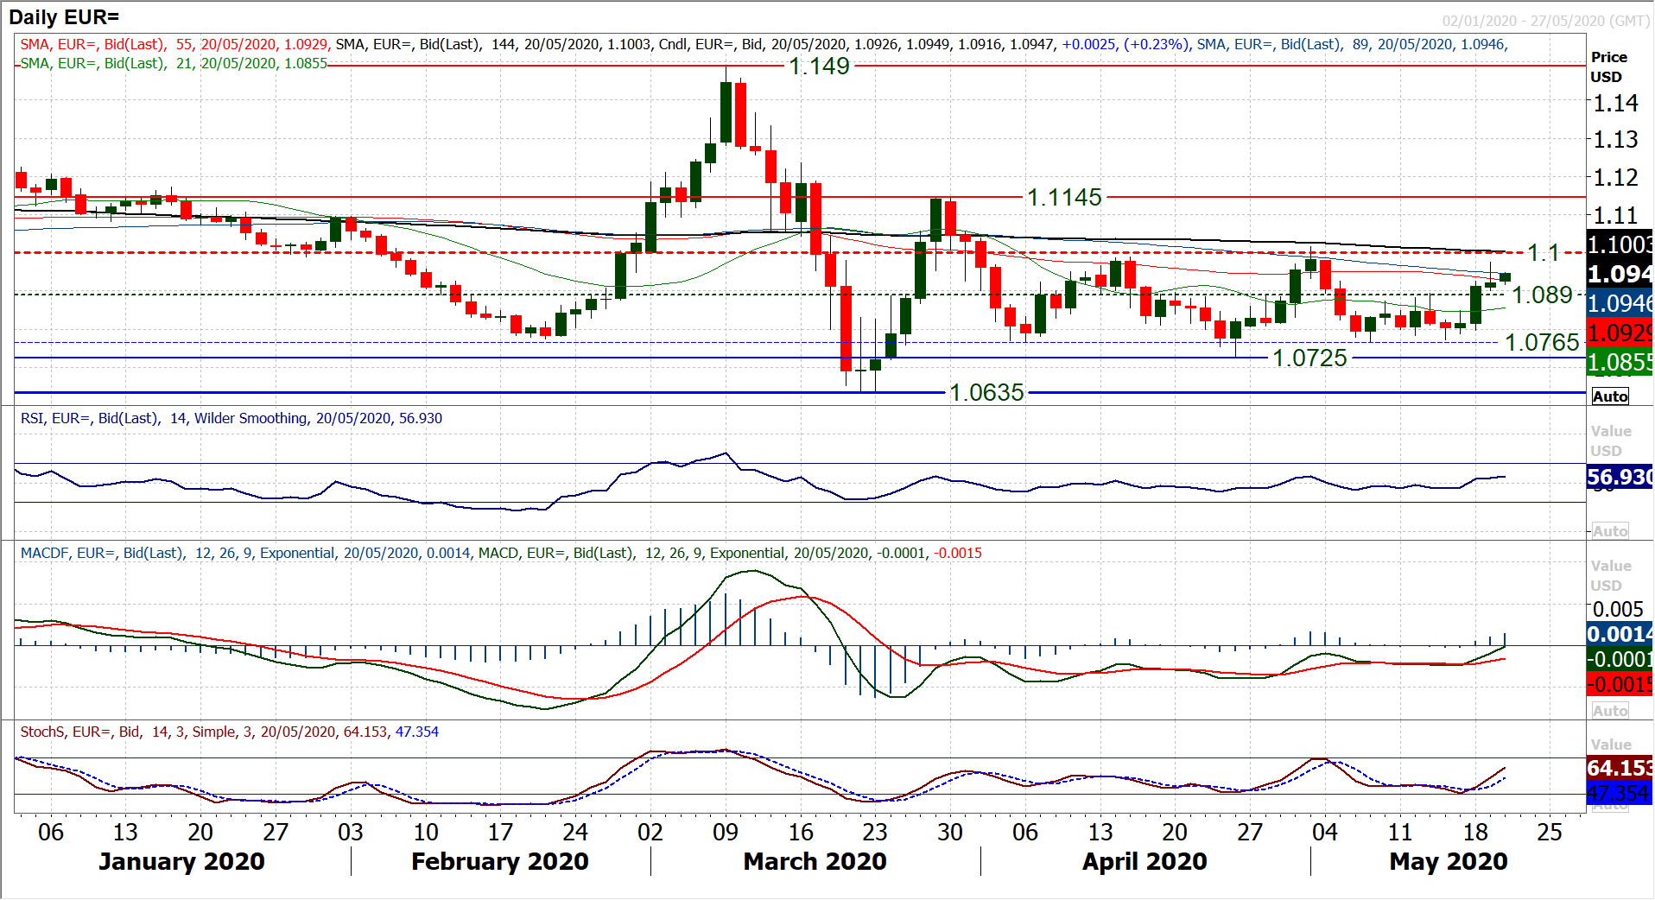Select the MACDF indicator legend text

pyautogui.click(x=501, y=553)
